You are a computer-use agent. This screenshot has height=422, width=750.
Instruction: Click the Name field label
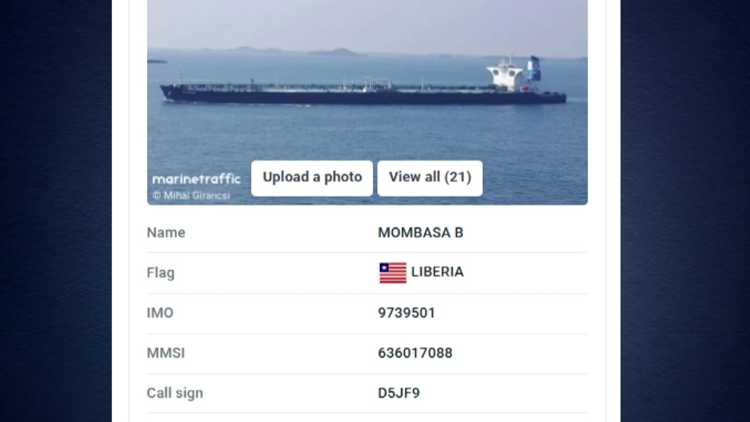point(166,233)
